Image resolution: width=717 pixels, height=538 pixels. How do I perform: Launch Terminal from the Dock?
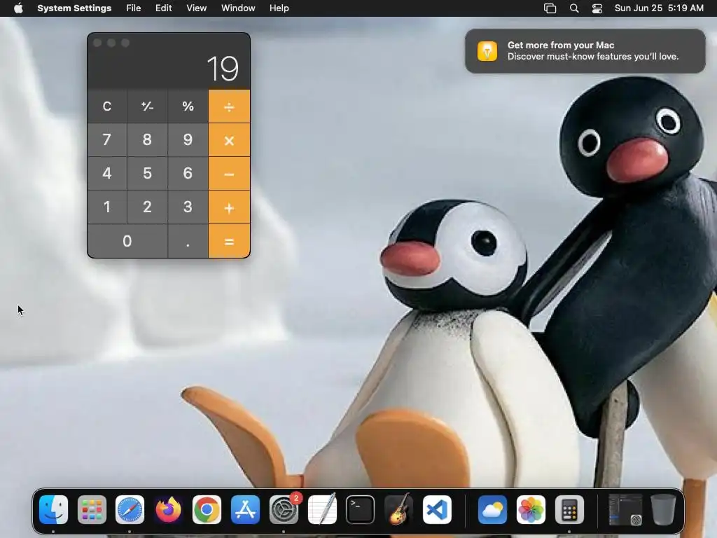point(361,510)
